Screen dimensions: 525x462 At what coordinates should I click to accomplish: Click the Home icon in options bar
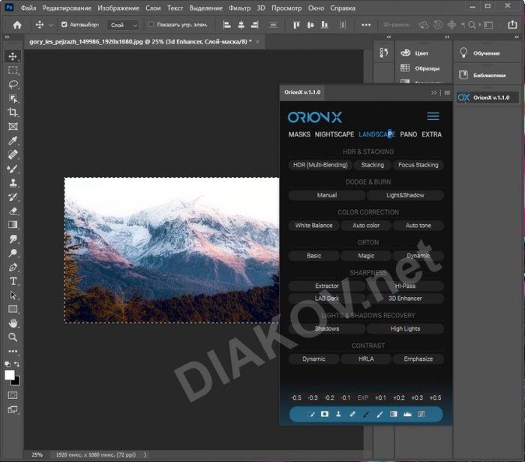(17, 25)
